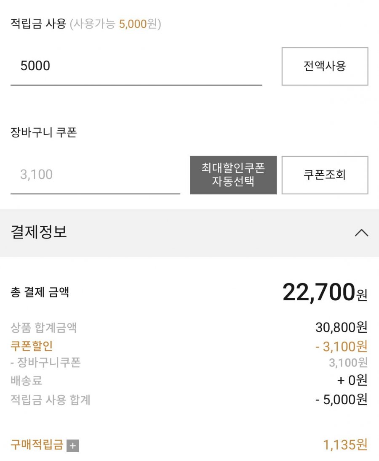Click the 배송료 row label
This screenshot has width=379, height=461.
tap(26, 381)
